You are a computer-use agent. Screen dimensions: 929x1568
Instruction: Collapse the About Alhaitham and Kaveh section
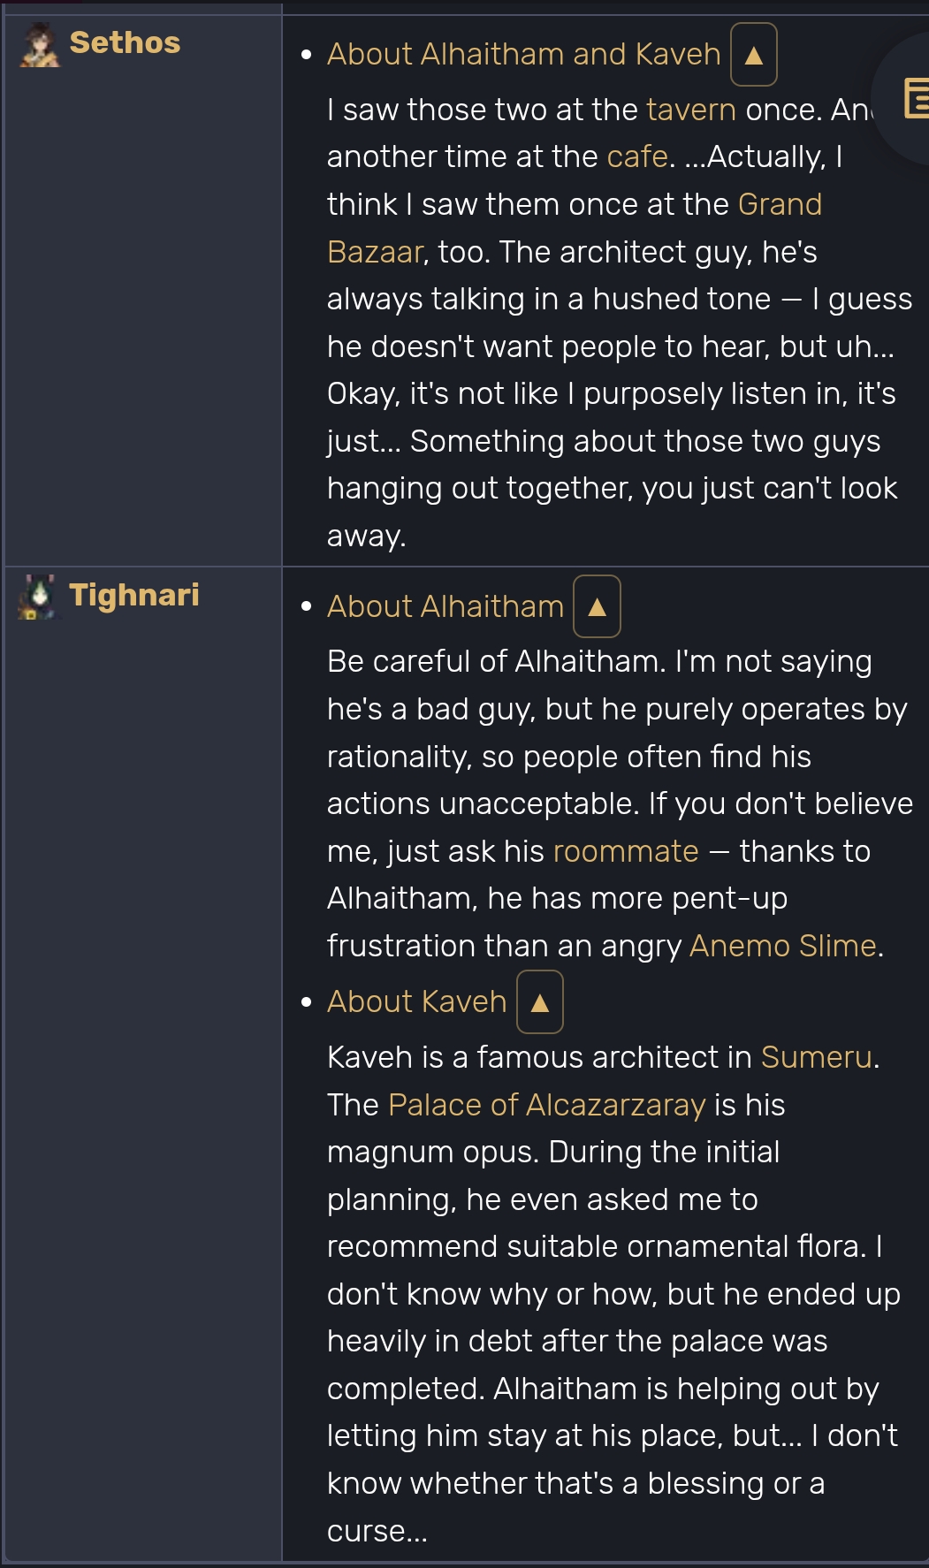click(x=754, y=55)
